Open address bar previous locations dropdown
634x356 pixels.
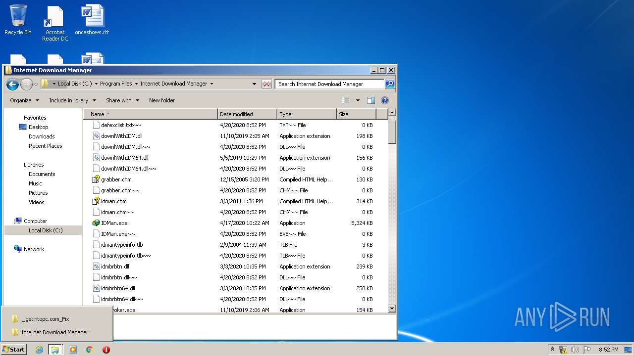(254, 84)
